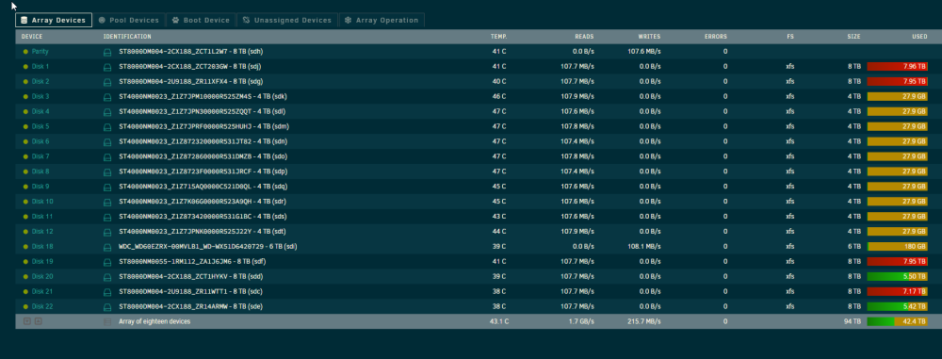Click the Disk 22 usage bar 5.42 TB
942x359 pixels.
(898, 306)
